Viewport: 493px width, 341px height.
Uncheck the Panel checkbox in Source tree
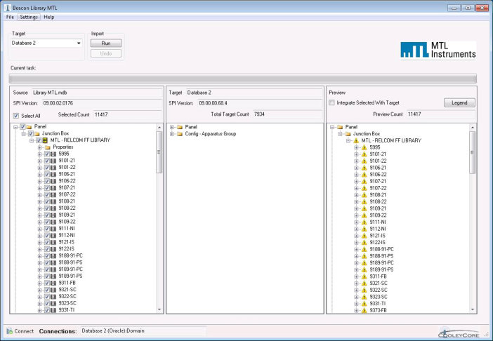coord(22,127)
